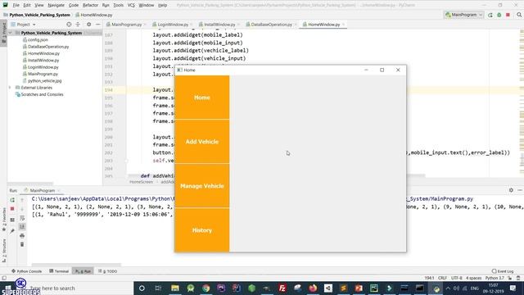Click the '4 spaces' indent setting

473,278
